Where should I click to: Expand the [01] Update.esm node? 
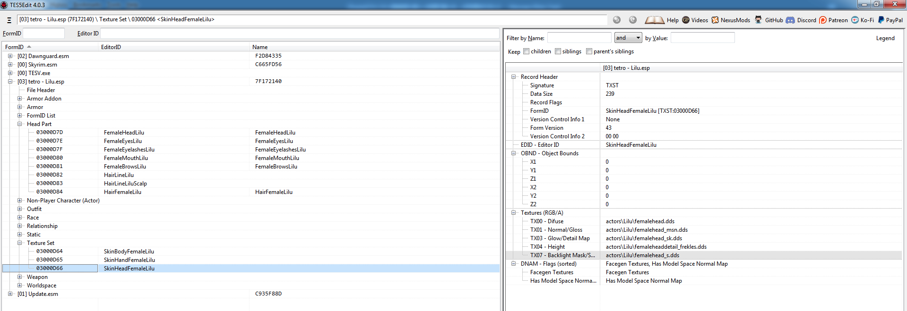click(10, 294)
